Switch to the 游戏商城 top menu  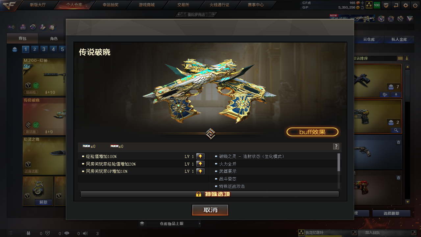coord(147,5)
